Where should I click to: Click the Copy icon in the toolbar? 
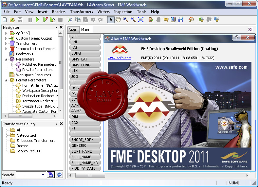[78, 20]
